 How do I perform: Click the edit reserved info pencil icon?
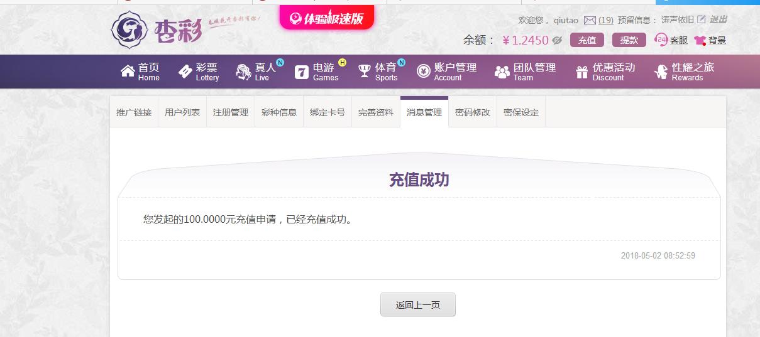pyautogui.click(x=702, y=19)
